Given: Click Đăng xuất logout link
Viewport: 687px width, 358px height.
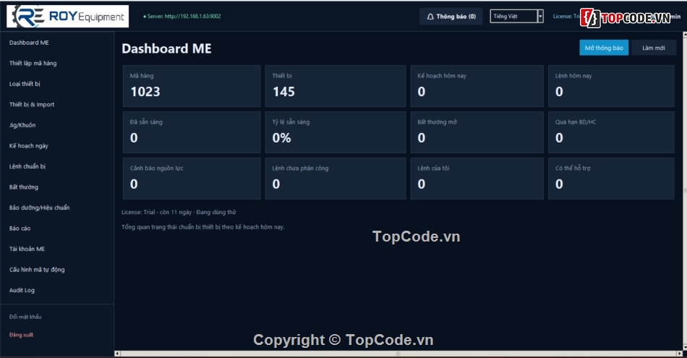Looking at the screenshot, I should click(x=21, y=335).
